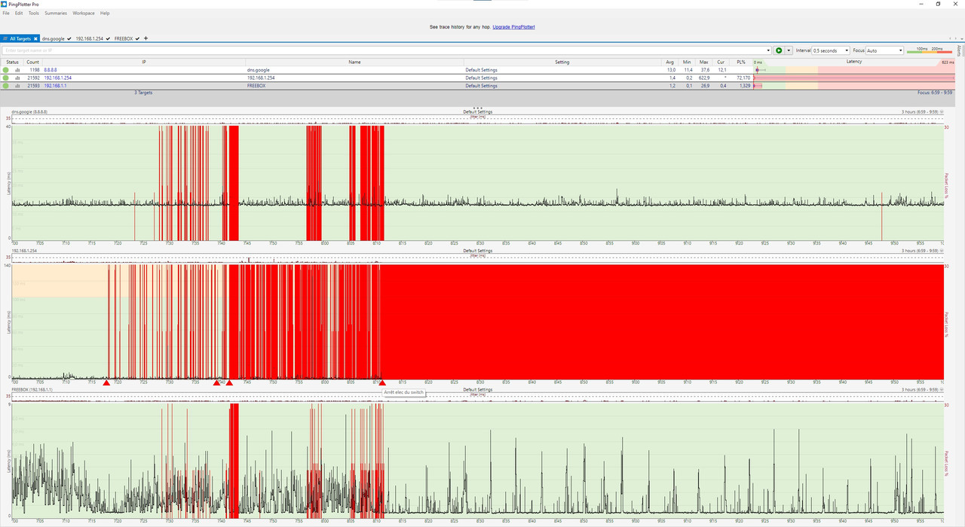The image size is (965, 527).
Task: Open the Help menu
Action: pos(105,13)
